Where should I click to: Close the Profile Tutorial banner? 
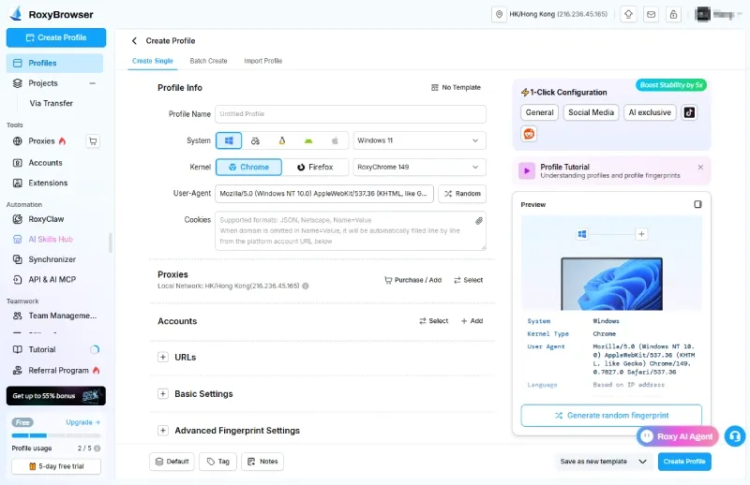point(700,168)
